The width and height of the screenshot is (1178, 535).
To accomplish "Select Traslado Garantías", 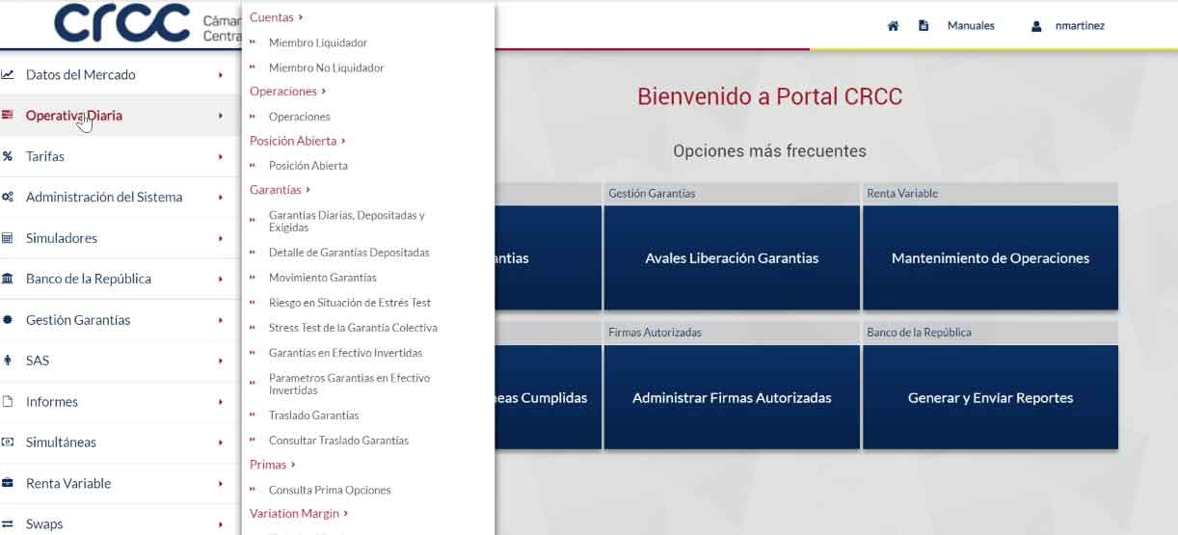I will (x=314, y=415).
